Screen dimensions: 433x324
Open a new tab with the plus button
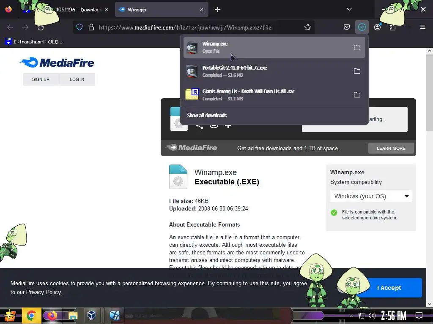tap(218, 10)
